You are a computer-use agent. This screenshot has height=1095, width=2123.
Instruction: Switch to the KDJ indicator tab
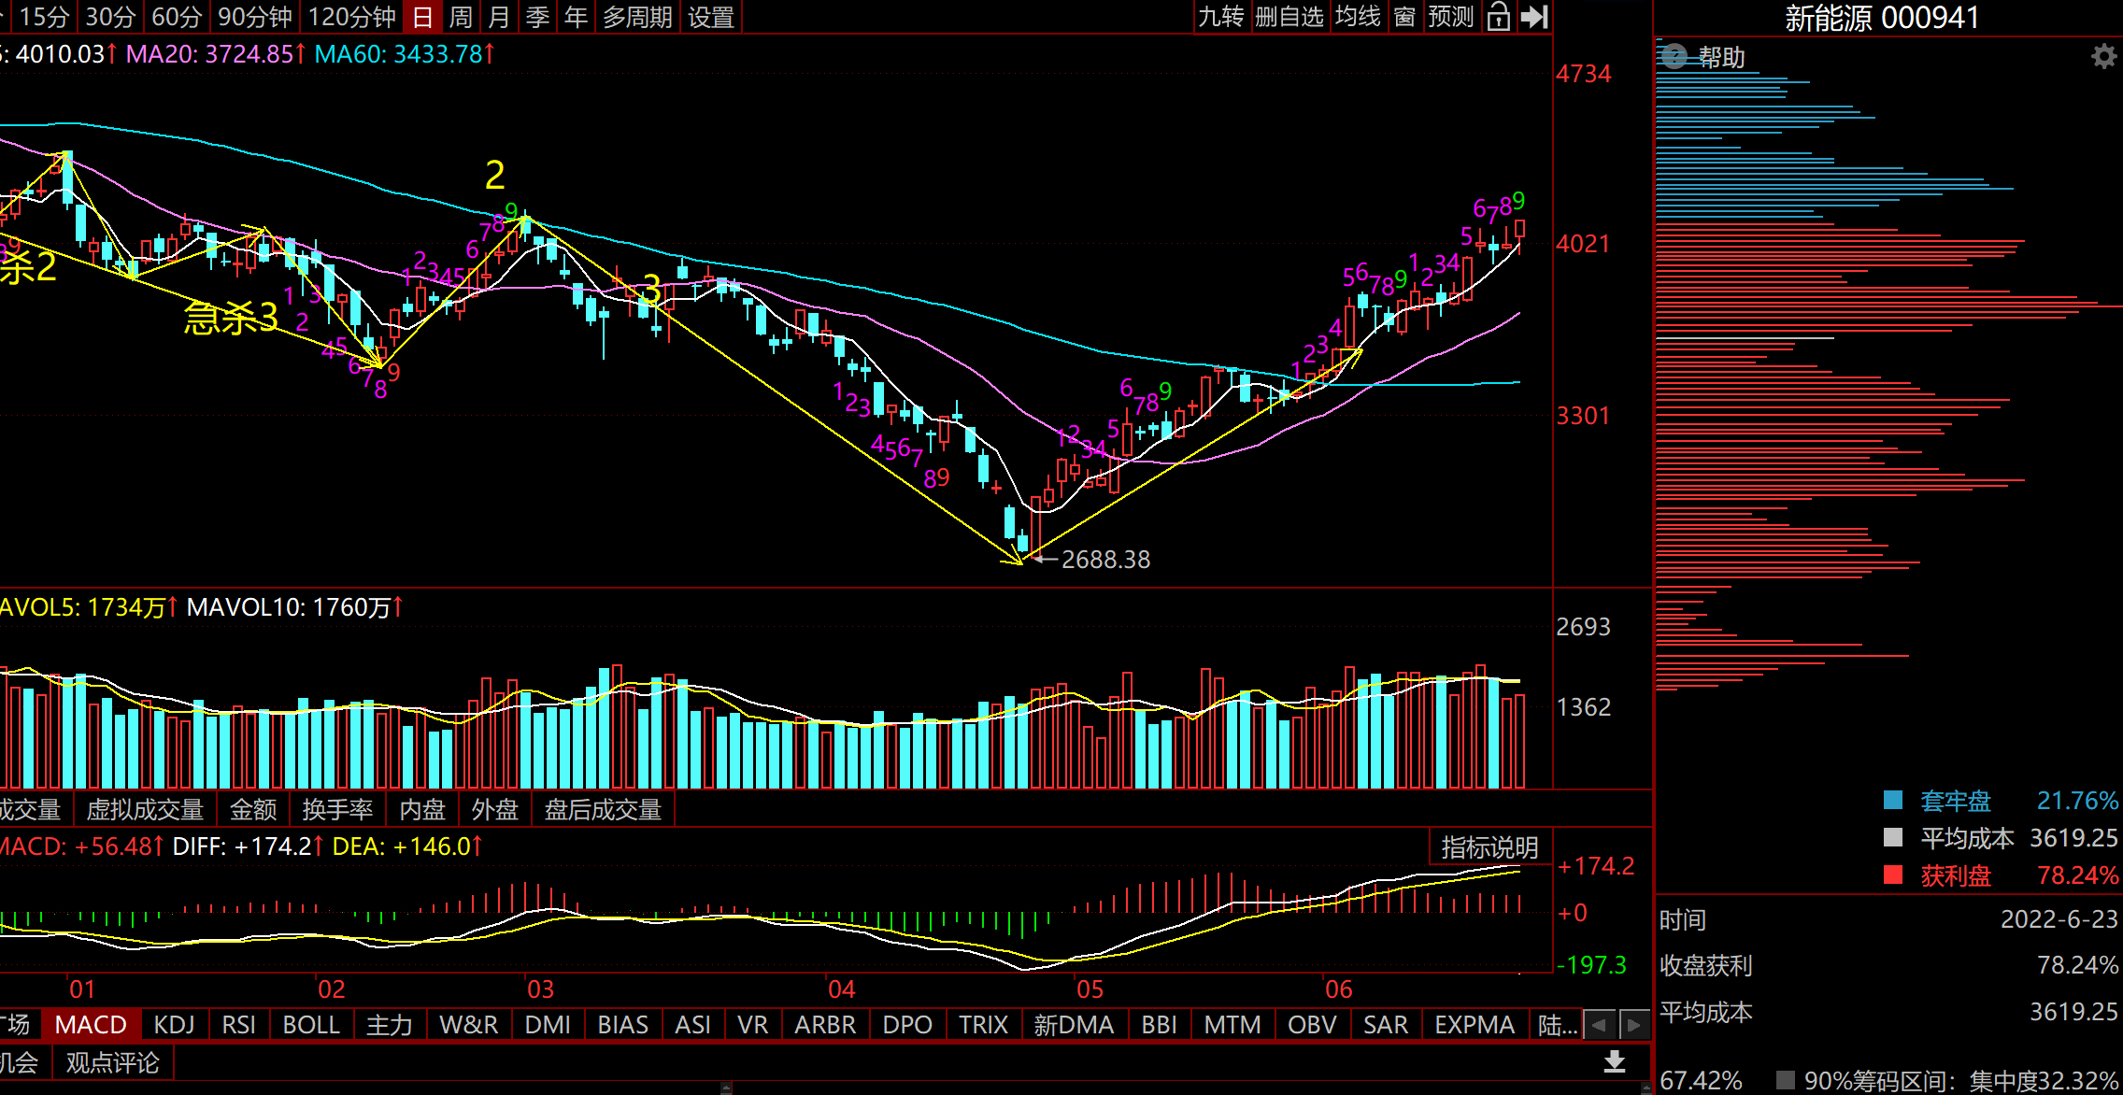tap(174, 1025)
